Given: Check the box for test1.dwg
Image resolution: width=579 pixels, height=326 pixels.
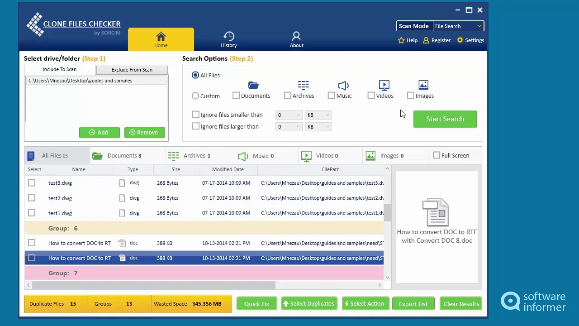Looking at the screenshot, I should [32, 213].
